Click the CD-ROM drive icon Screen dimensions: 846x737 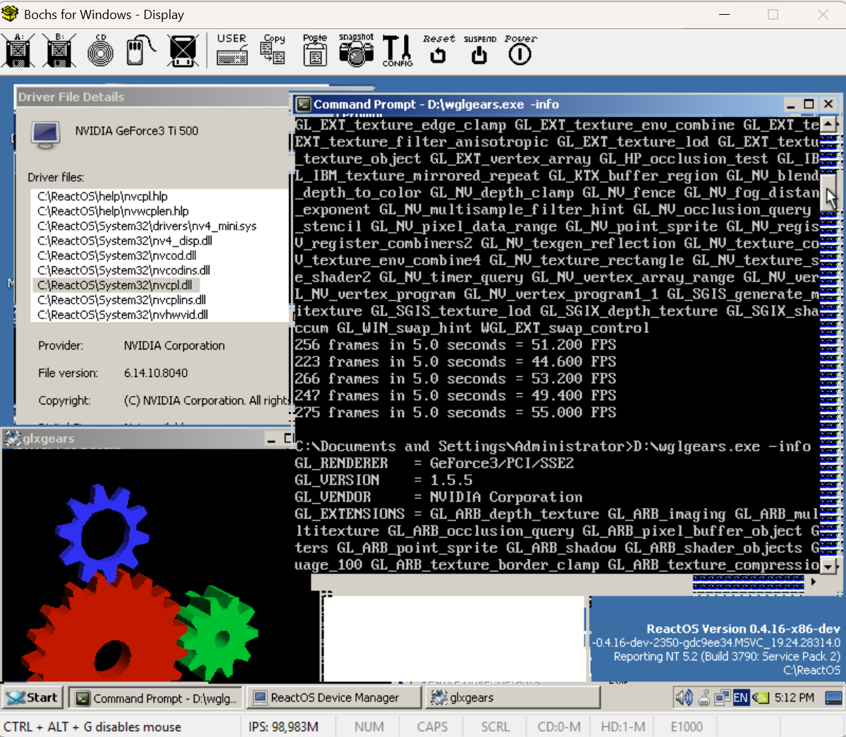point(101,51)
